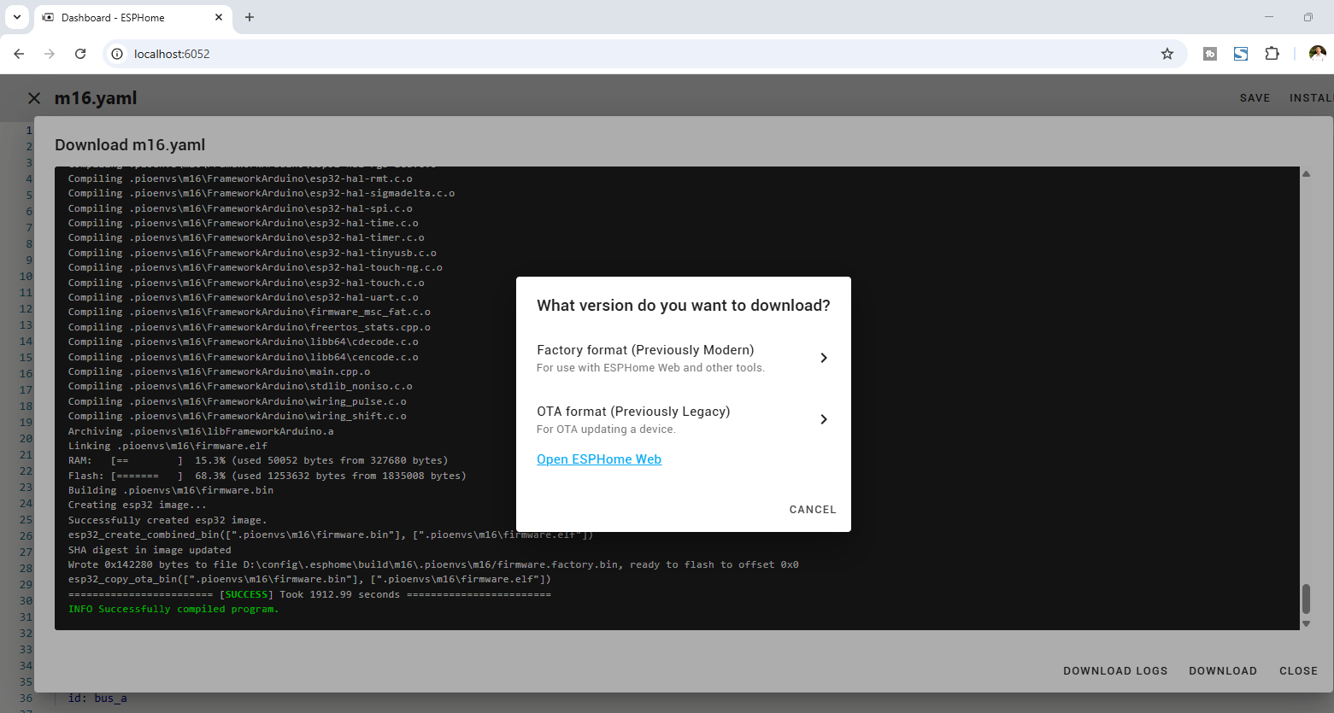
Task: Expand the OTA format chevron
Action: [824, 419]
